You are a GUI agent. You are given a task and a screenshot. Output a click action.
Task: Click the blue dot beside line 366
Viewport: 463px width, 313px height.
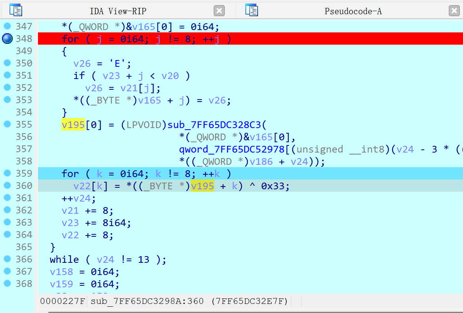coord(7,259)
